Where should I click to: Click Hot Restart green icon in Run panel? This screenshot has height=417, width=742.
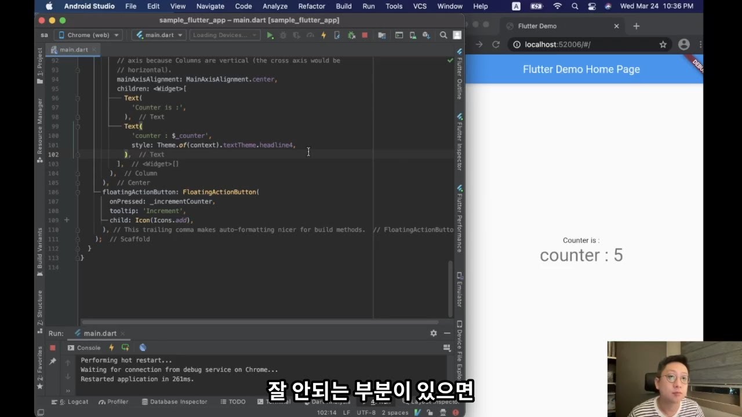(125, 348)
